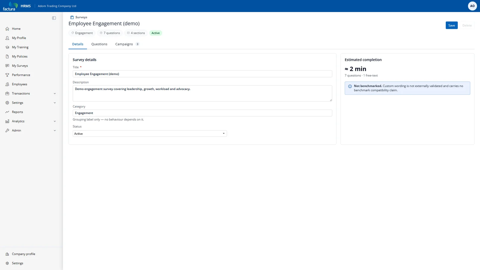Click the Description text area
The height and width of the screenshot is (270, 480).
point(202,93)
